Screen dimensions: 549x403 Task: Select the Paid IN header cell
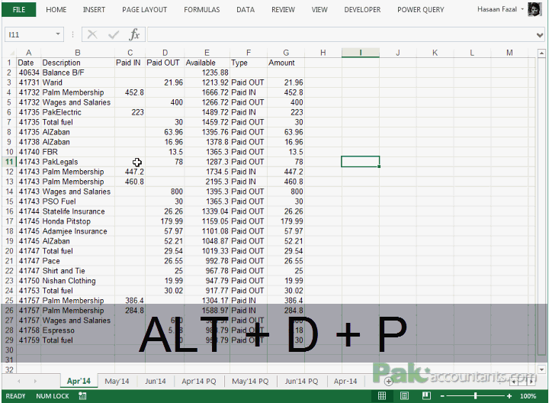[130, 63]
